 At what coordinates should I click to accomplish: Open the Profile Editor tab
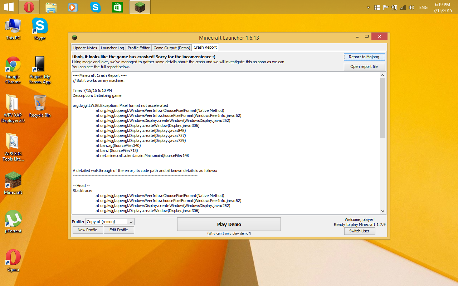pos(138,48)
